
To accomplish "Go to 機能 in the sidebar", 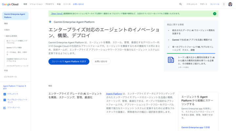I will (6, 23).
